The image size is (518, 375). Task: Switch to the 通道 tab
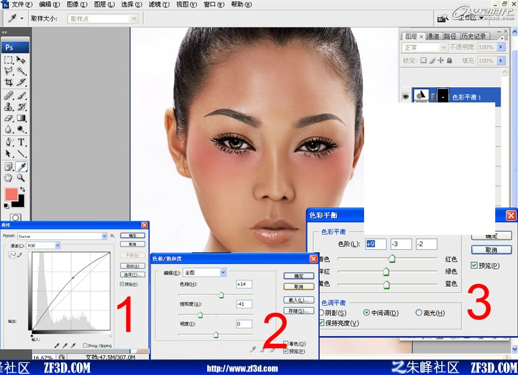pyautogui.click(x=433, y=36)
